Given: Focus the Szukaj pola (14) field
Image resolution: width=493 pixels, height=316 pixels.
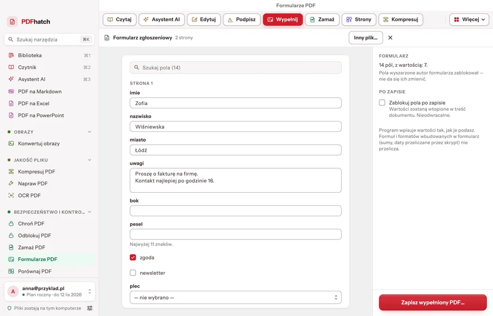Looking at the screenshot, I should (236, 67).
